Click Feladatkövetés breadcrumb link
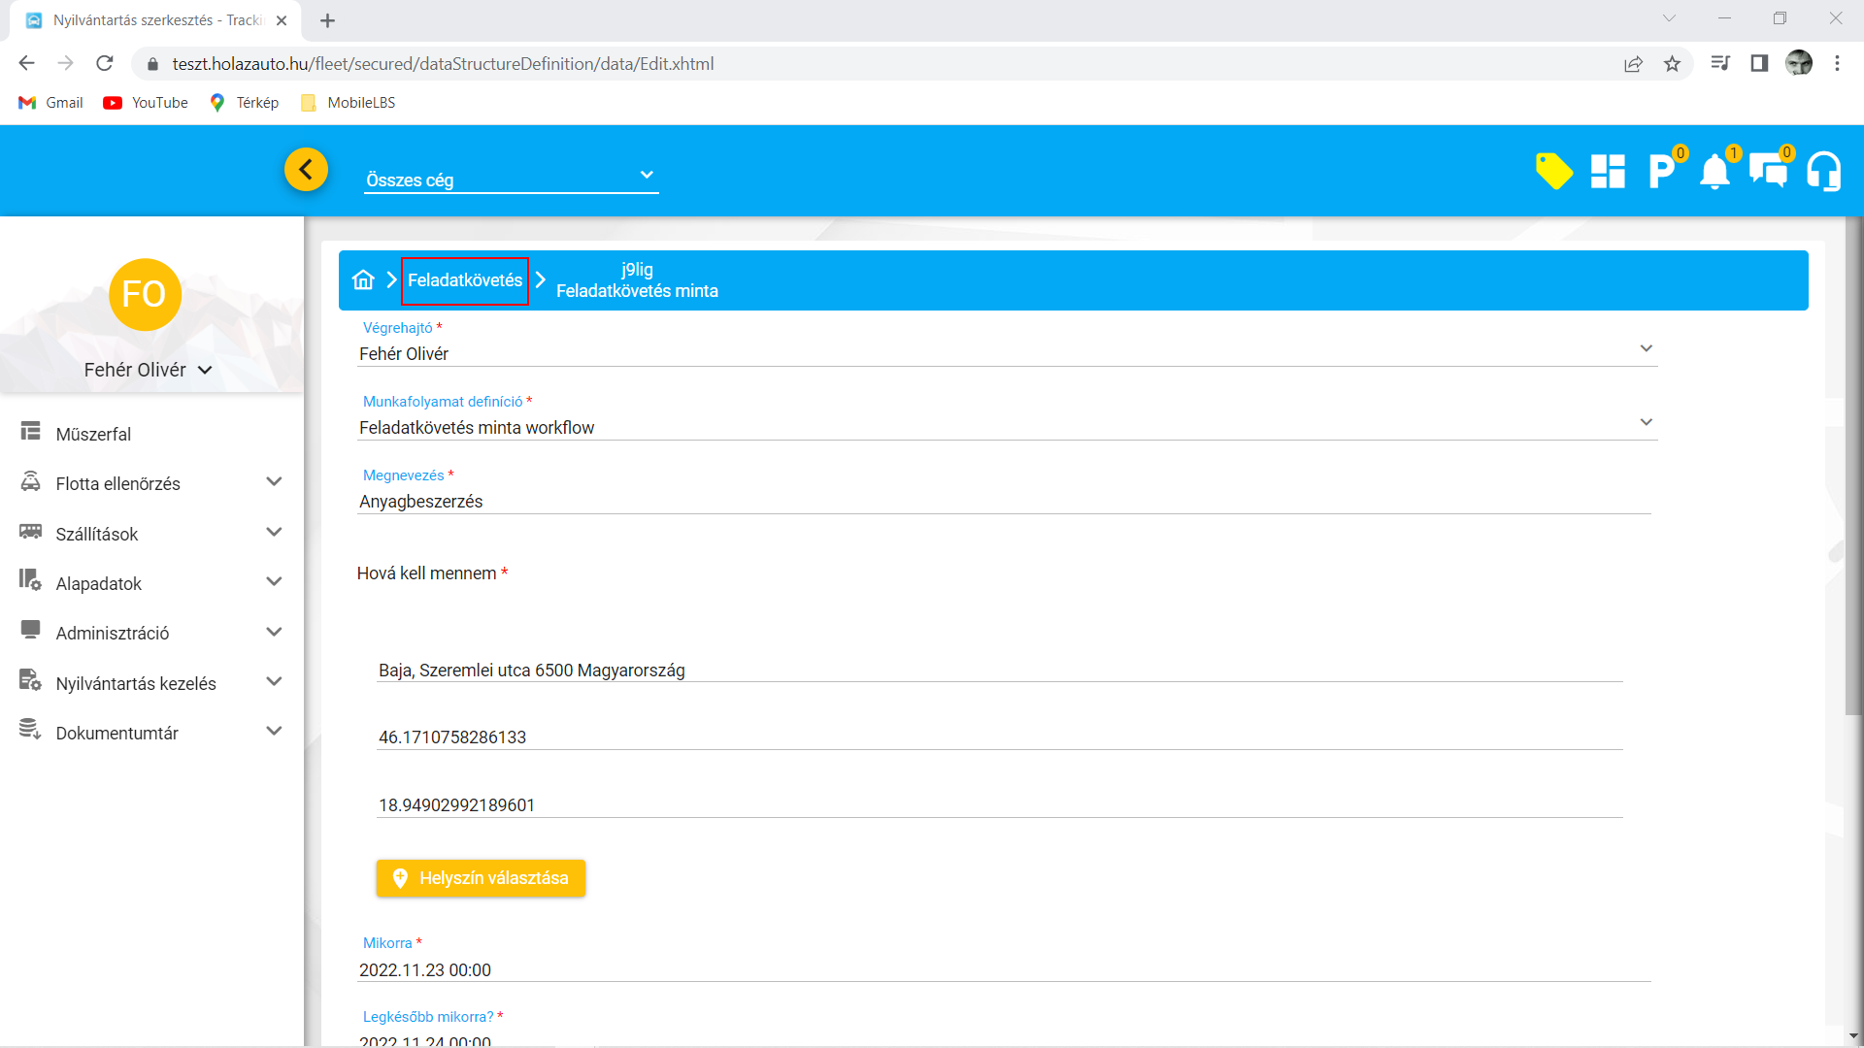The height and width of the screenshot is (1048, 1864). point(464,280)
